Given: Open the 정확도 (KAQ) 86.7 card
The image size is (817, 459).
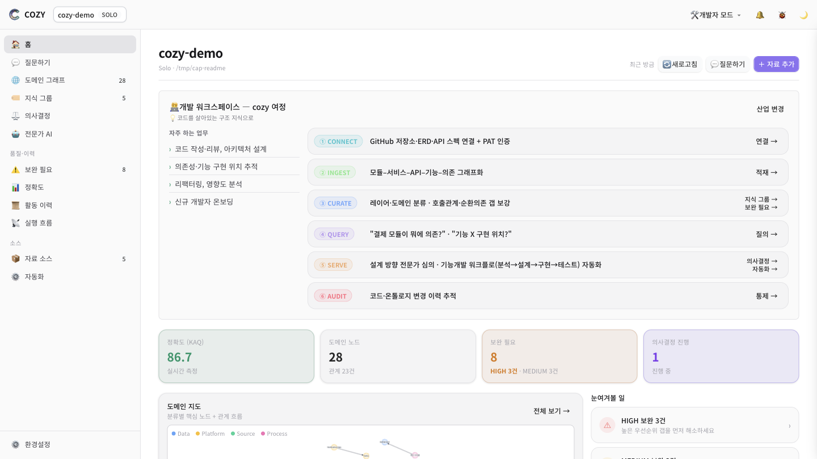Looking at the screenshot, I should (236, 356).
